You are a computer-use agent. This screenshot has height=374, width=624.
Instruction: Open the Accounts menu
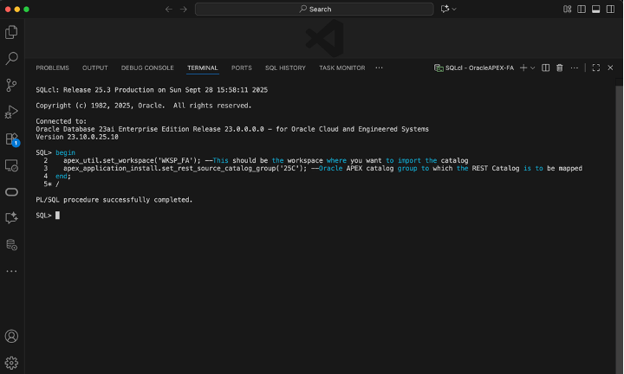11,336
